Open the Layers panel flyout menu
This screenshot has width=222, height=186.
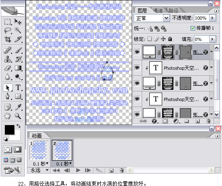216,11
